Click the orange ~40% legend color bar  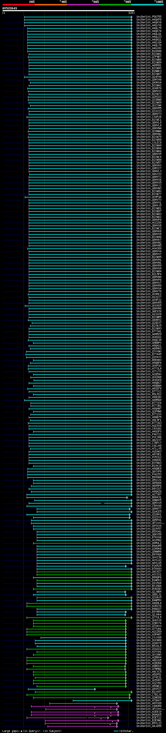pyautogui.click(x=51, y=5)
